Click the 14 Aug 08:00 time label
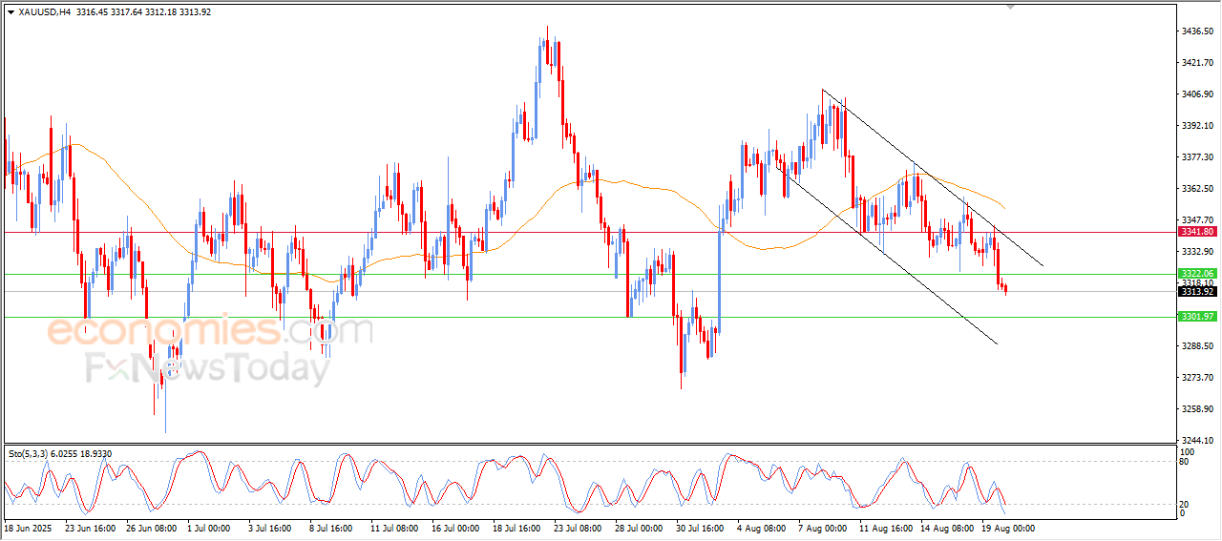Screen dimensions: 1222x541 point(946,528)
